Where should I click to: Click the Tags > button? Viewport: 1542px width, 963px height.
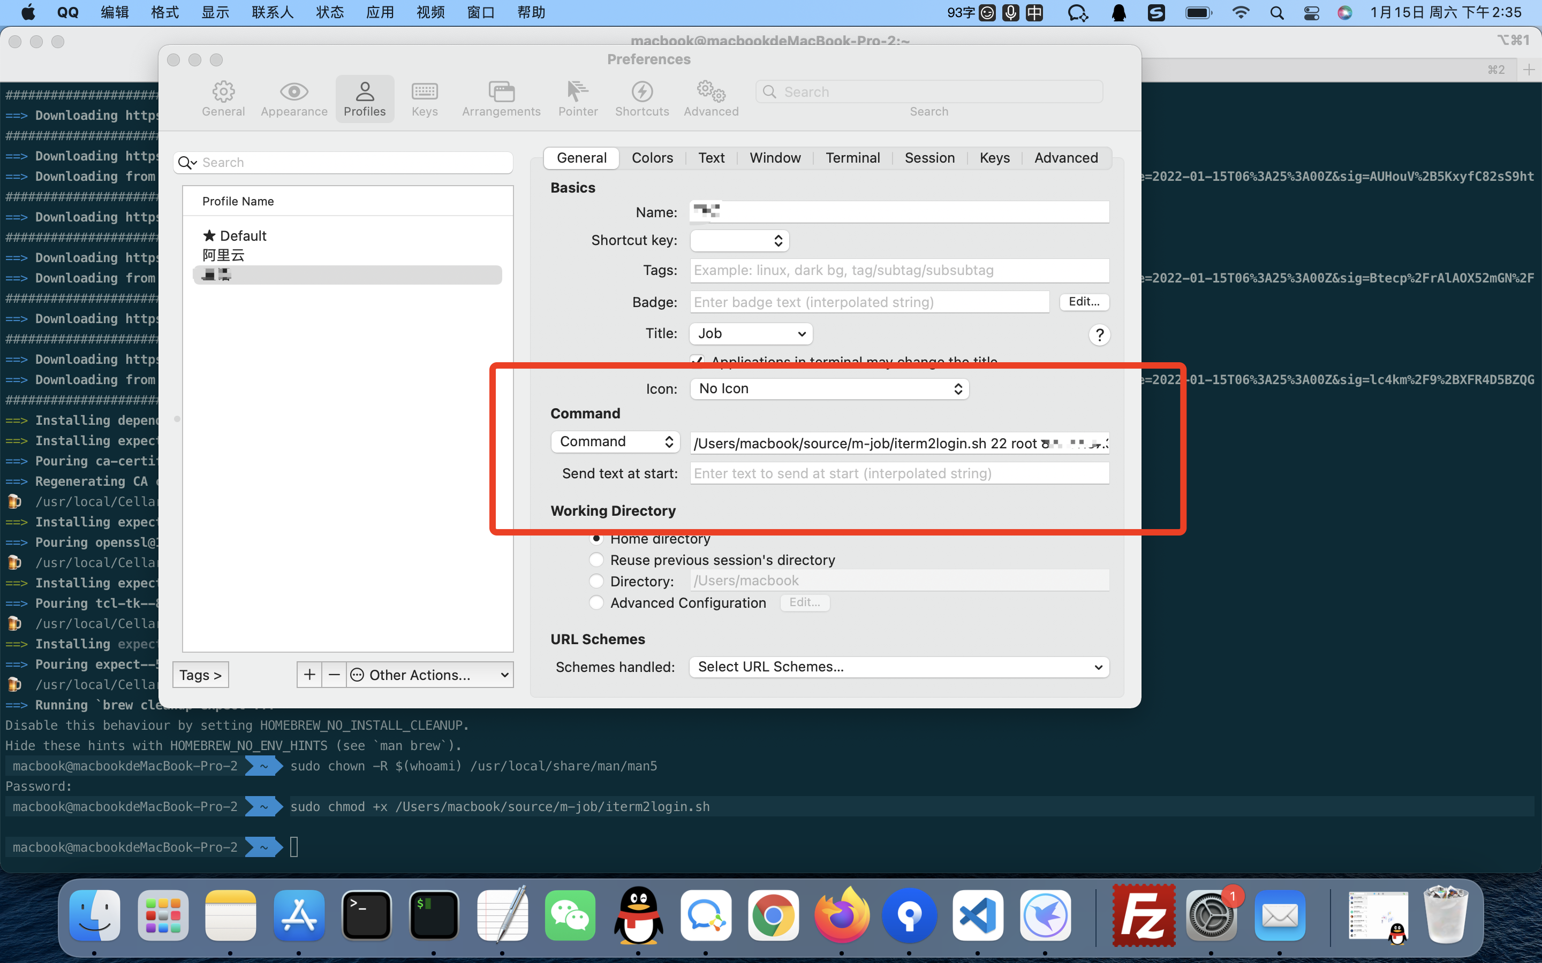[x=200, y=675]
